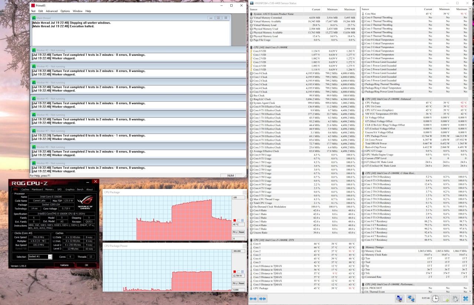The image size is (474, 305).
Task: Click the HWiNFO clock reset timer icon
Action: 435,298
